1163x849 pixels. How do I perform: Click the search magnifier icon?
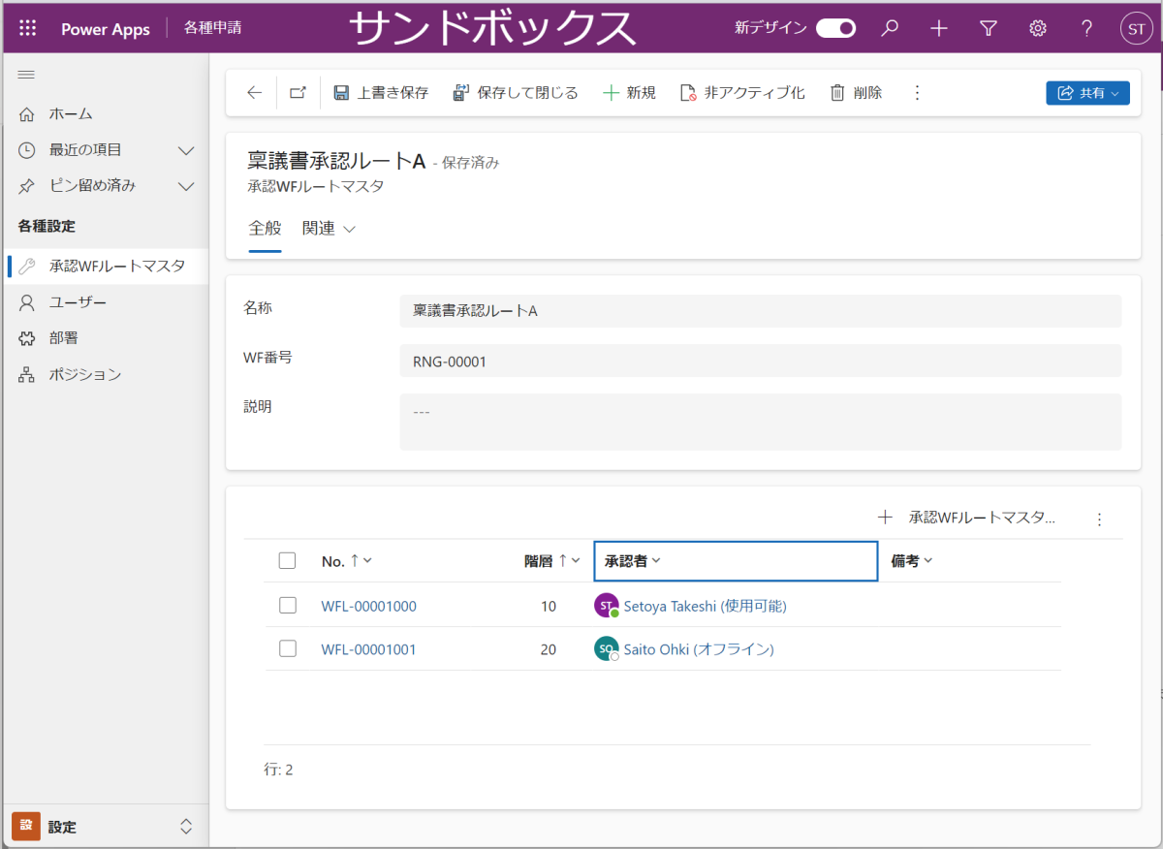pyautogui.click(x=890, y=28)
